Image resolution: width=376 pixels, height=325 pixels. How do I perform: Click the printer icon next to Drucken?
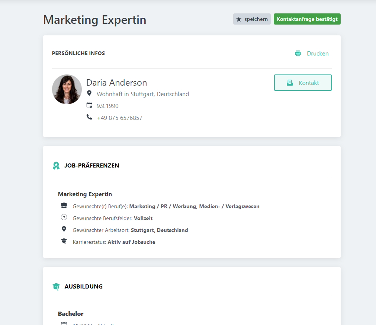298,53
